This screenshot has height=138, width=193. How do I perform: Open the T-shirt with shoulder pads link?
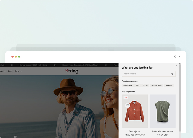[162, 131]
